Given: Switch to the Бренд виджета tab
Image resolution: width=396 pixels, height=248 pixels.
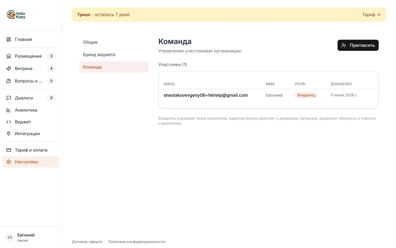Looking at the screenshot, I should [x=114, y=55].
